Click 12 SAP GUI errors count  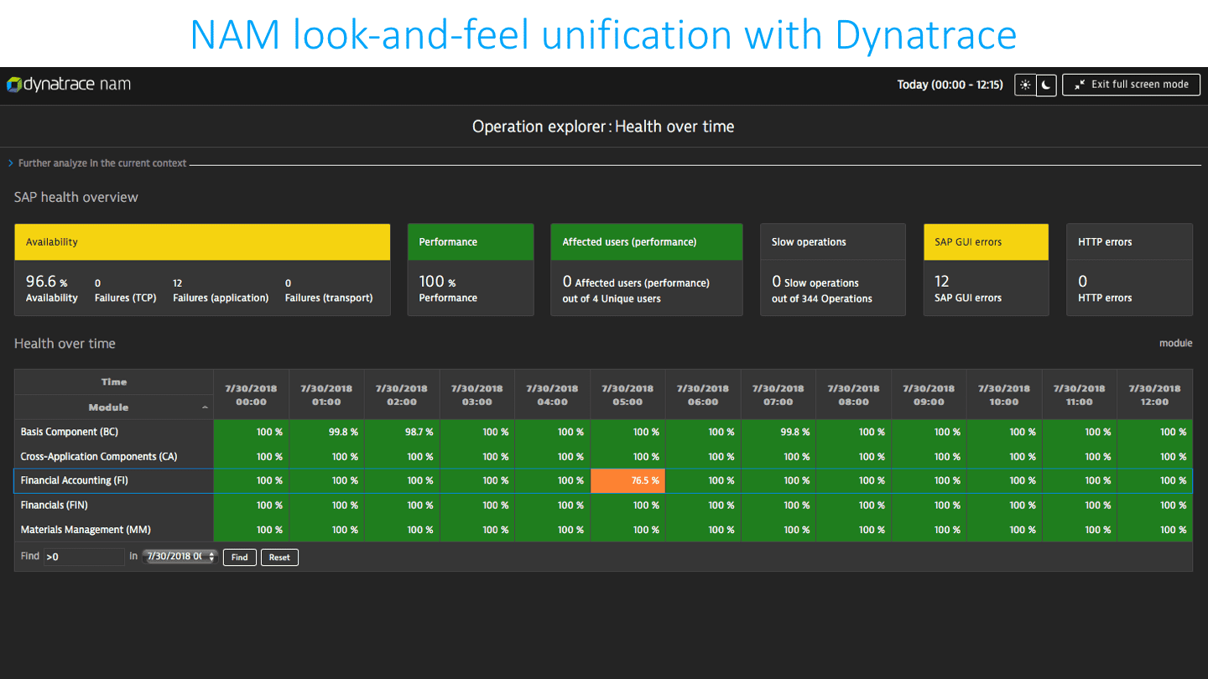tap(968, 289)
